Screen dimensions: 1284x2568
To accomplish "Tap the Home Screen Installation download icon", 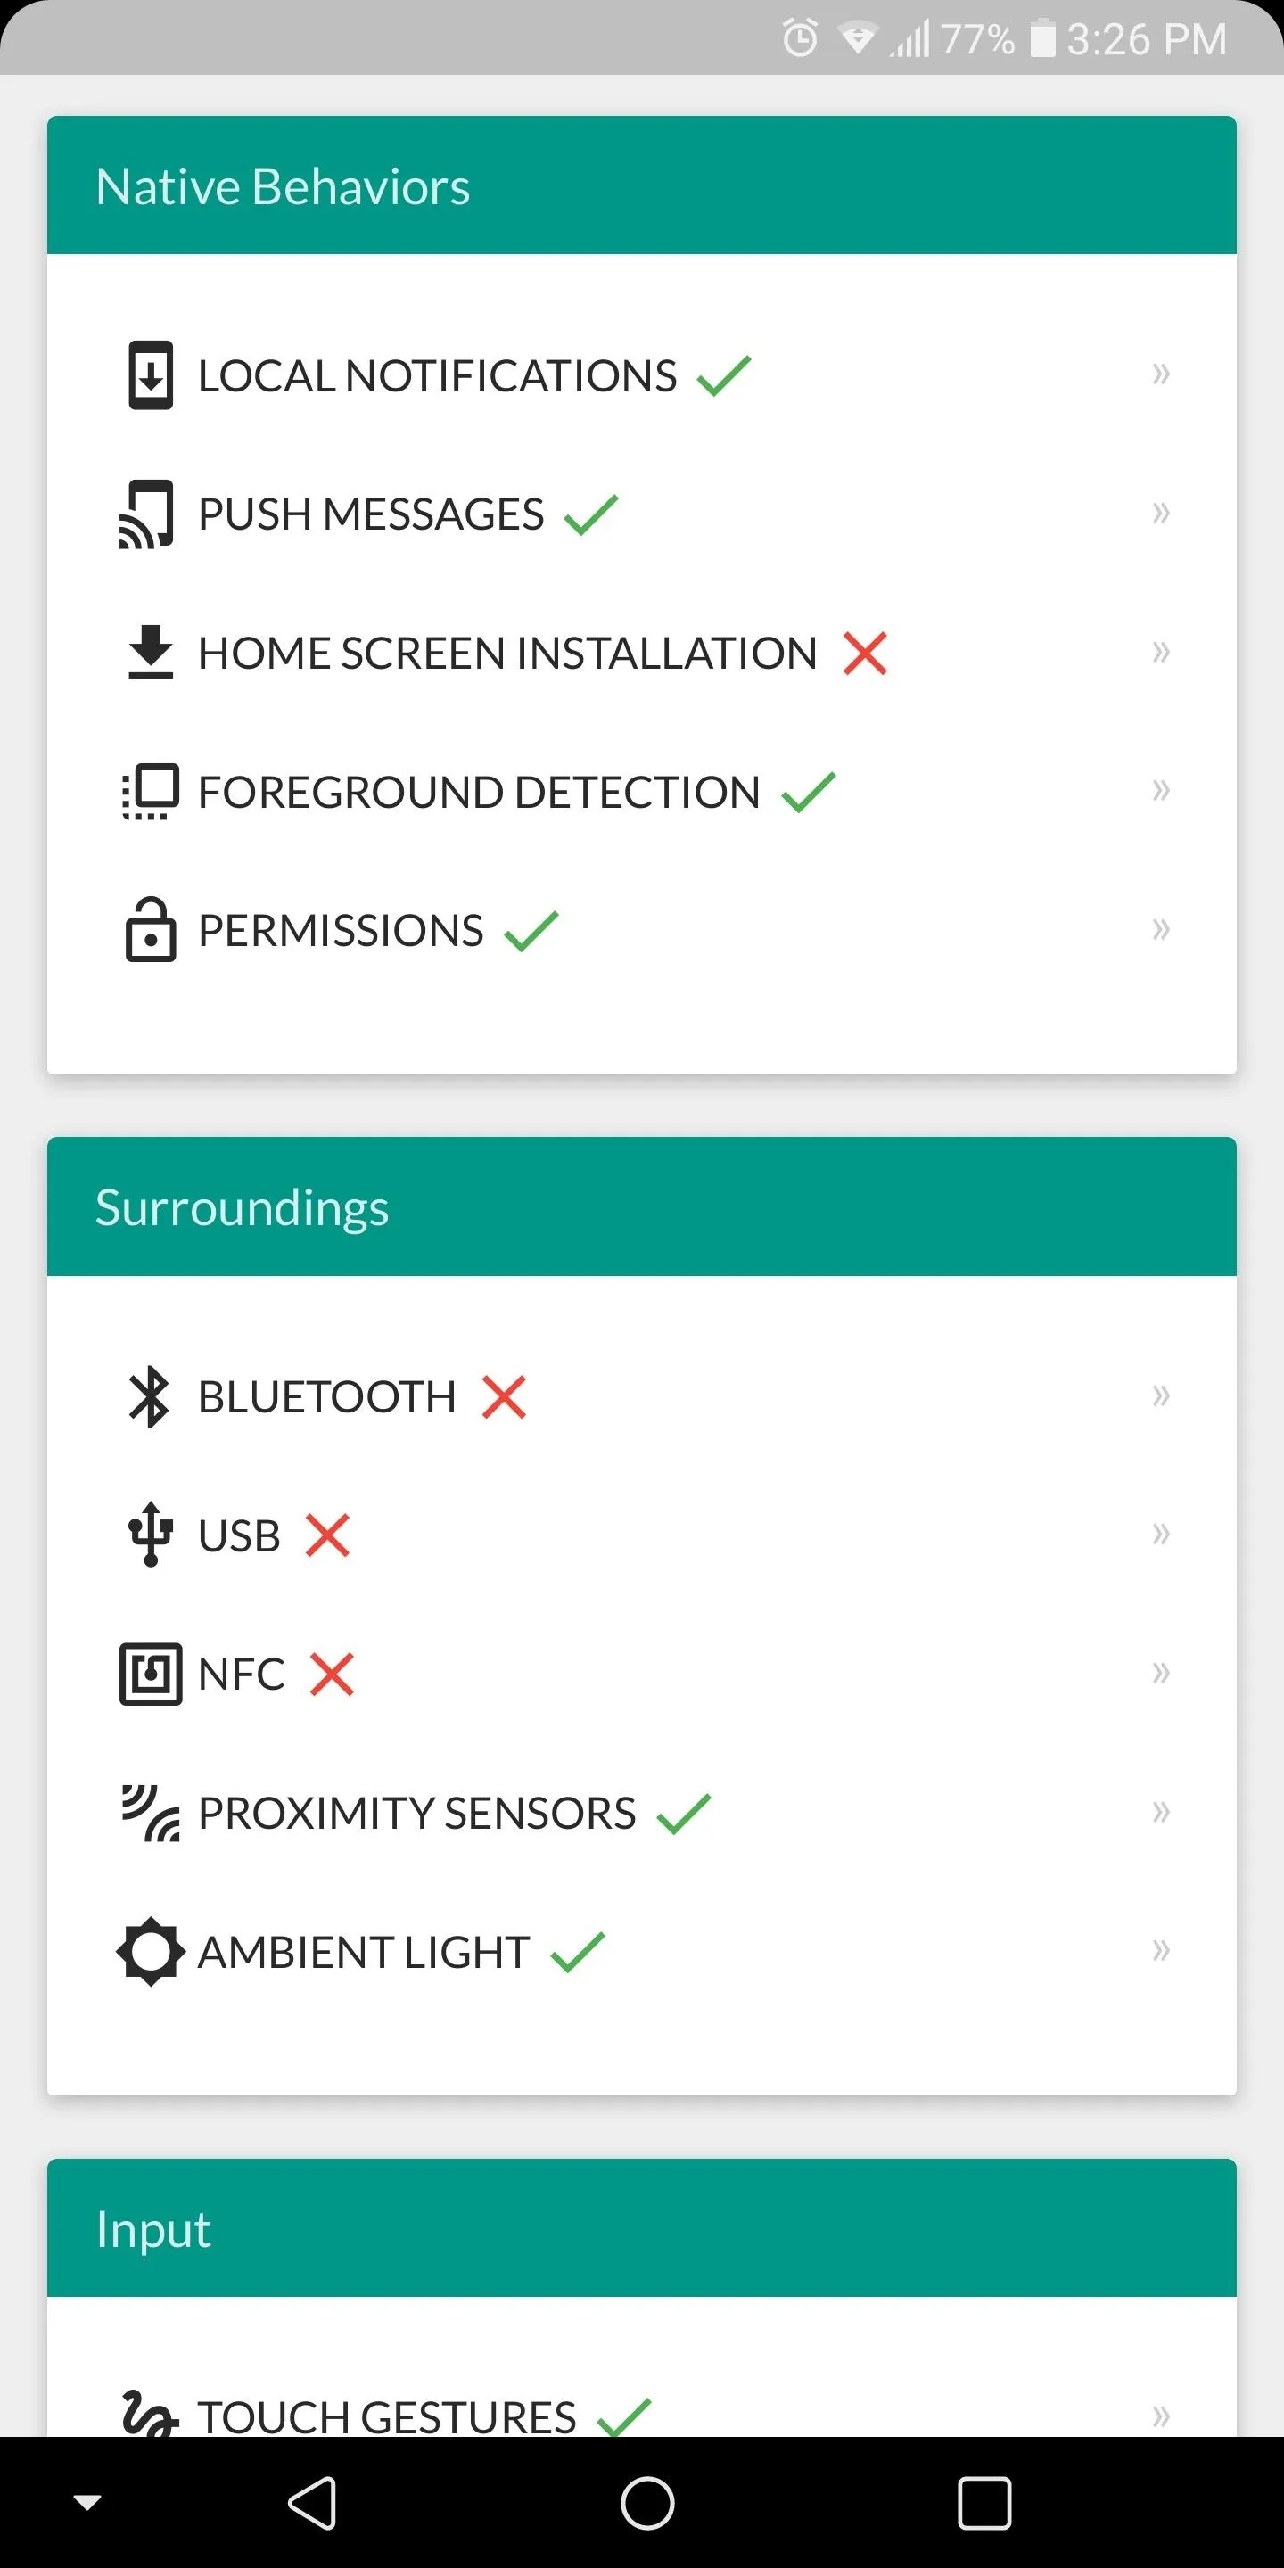I will pos(151,652).
